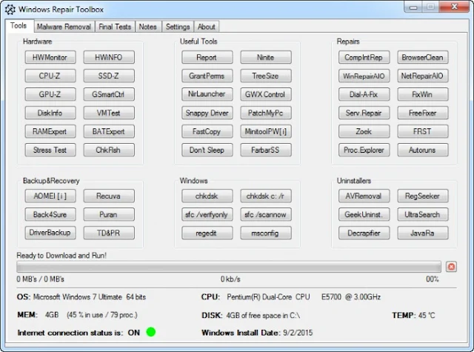Launch AVRemoval
474x352 pixels.
click(364, 196)
